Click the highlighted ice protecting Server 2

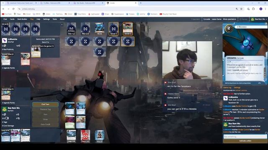[x=128, y=41]
